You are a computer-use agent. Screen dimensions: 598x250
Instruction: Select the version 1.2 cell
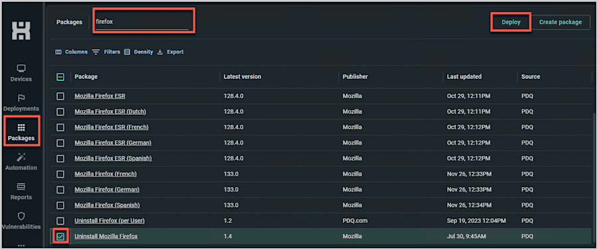point(228,221)
